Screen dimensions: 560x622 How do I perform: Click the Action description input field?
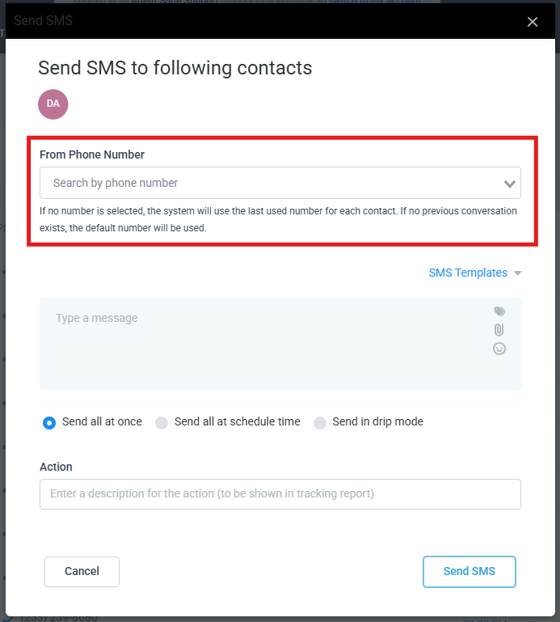(280, 494)
